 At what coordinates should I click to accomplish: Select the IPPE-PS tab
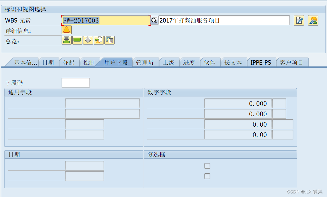tap(261, 62)
